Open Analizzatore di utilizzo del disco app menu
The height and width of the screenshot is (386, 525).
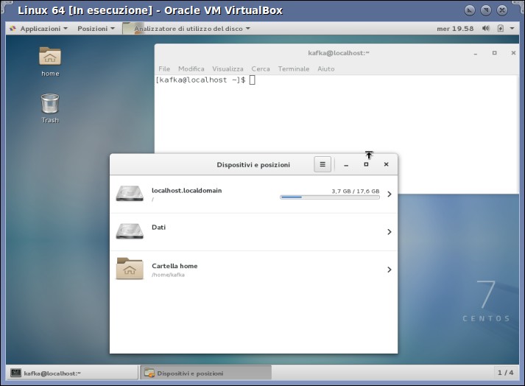click(187, 29)
